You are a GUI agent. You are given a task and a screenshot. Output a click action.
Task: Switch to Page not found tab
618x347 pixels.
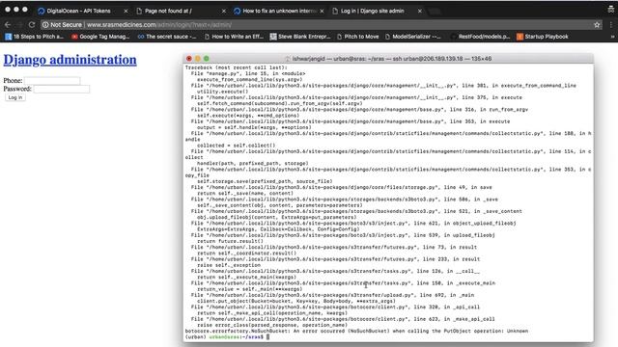point(168,11)
